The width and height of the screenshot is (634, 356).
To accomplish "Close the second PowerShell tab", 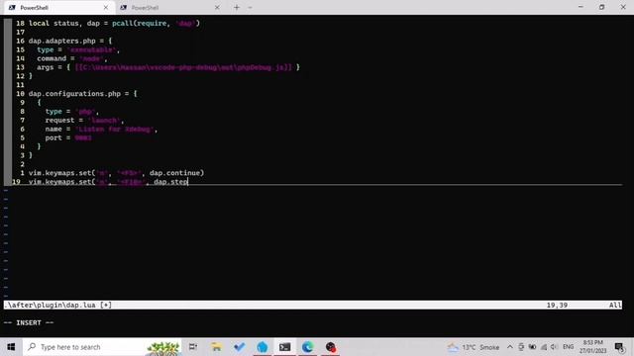I will pyautogui.click(x=217, y=8).
